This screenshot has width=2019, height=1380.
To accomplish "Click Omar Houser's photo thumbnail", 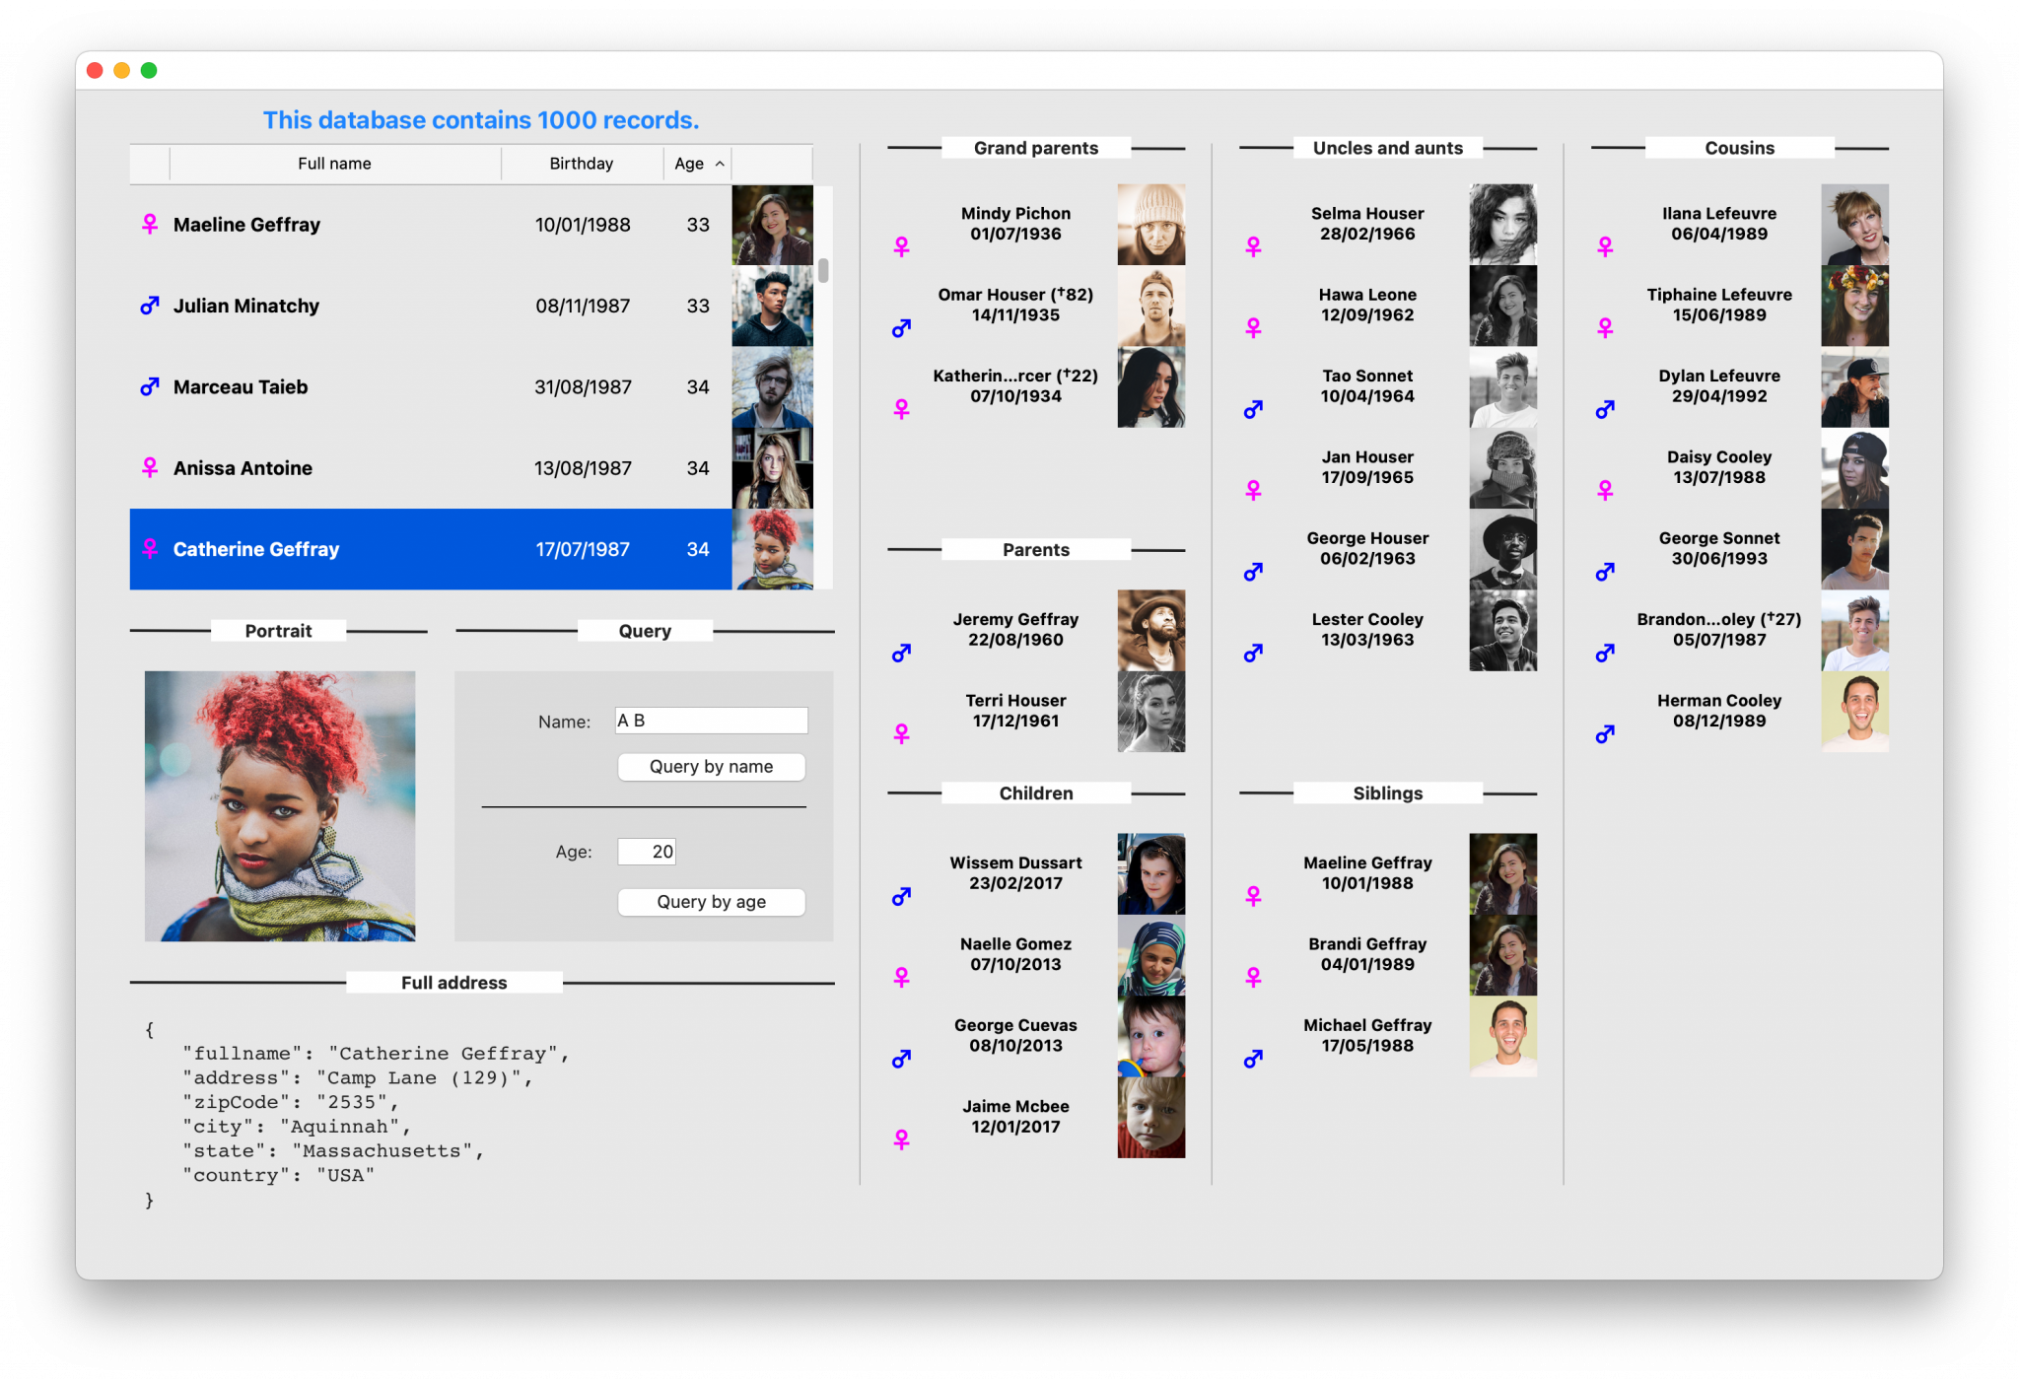I will 1151,306.
